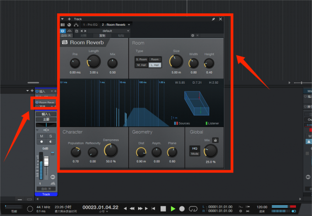Click the channel volume fader
312x216 pixels.
pos(46,161)
